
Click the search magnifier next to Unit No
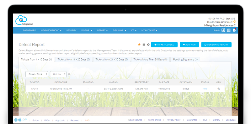coord(69,74)
